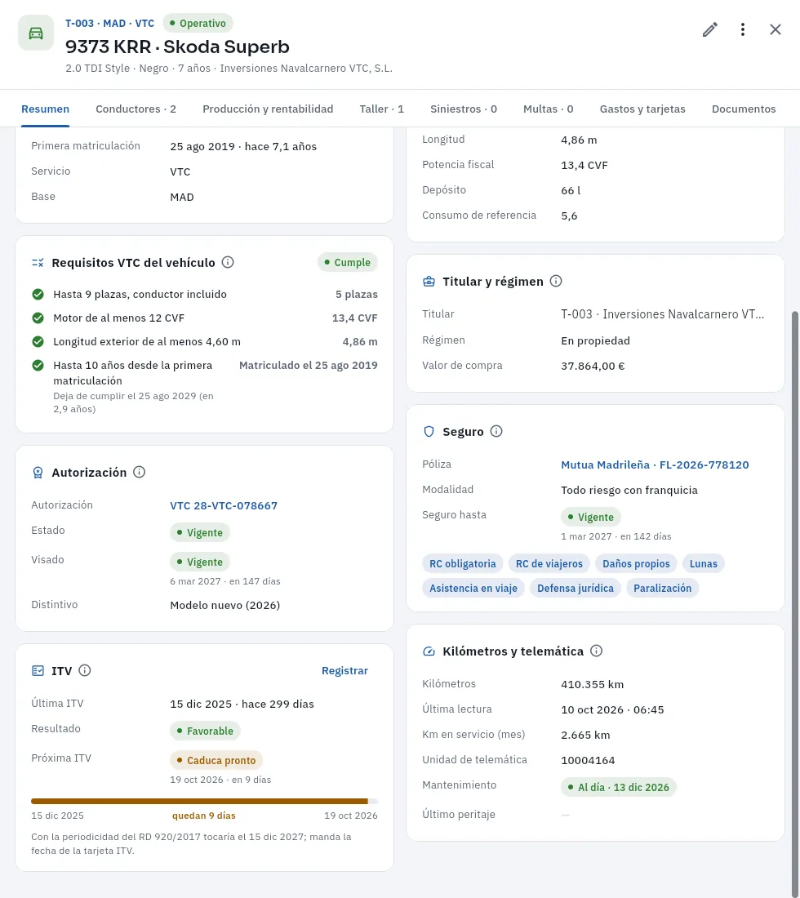View the Multas · 0 tab
Image resolution: width=800 pixels, height=898 pixels.
tap(549, 109)
